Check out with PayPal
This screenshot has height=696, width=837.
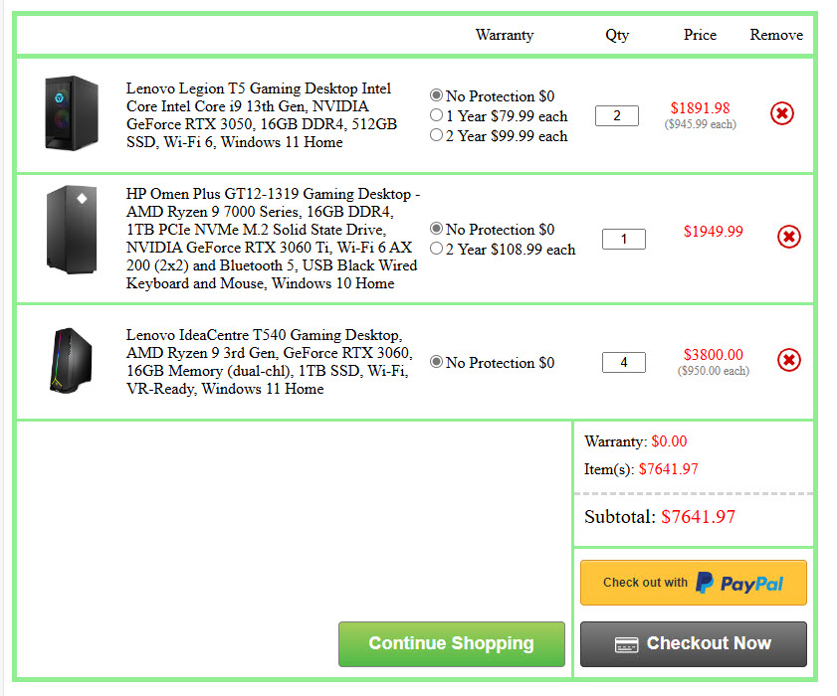[693, 583]
